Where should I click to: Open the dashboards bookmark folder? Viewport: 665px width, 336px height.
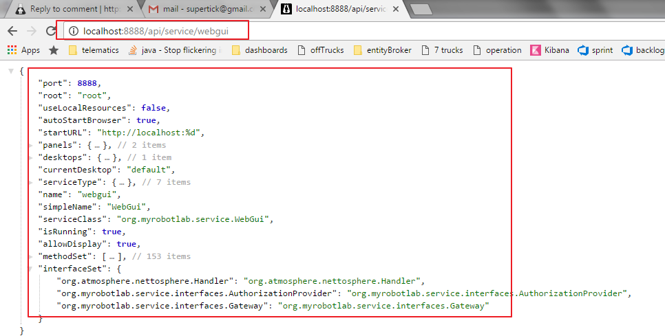260,50
